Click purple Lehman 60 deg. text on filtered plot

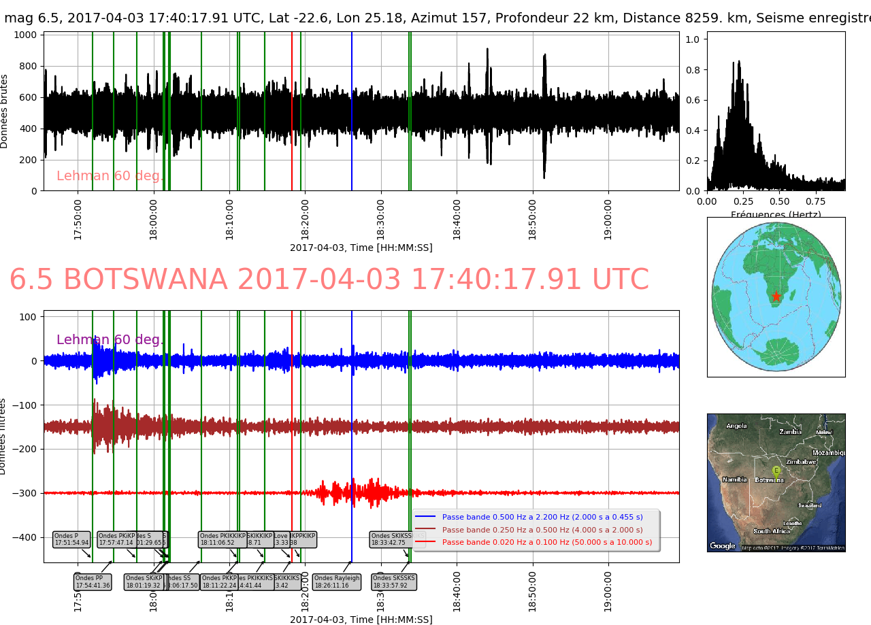tap(110, 340)
